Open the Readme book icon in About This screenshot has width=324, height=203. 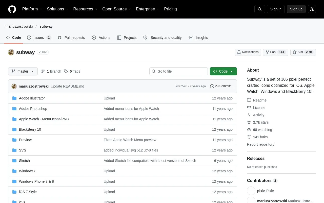click(x=249, y=100)
